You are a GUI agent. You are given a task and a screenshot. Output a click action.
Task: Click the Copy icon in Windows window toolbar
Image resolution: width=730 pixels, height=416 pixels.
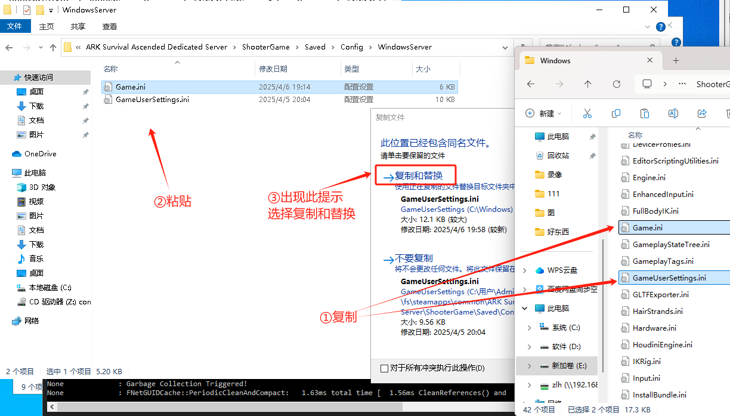coord(616,113)
